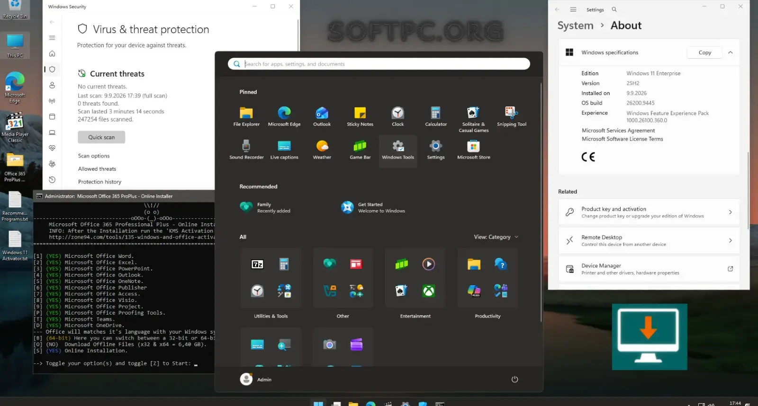
Task: Click the taskbar clock showing 17:44
Action: tap(735, 403)
